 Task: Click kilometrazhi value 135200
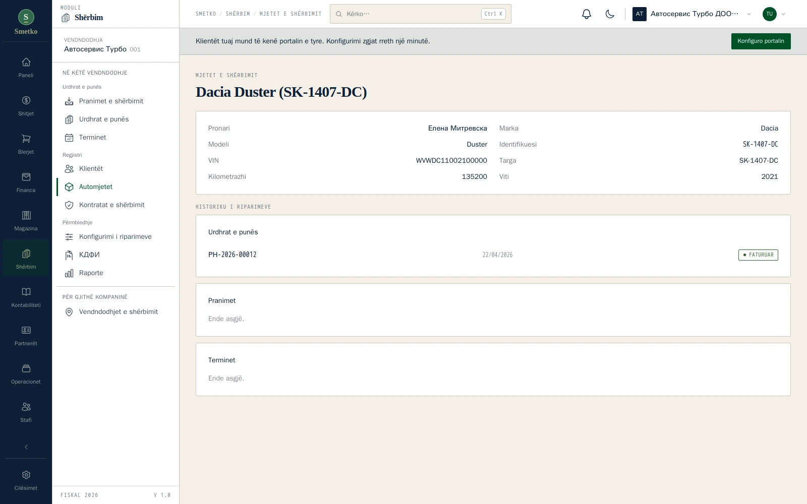(x=475, y=177)
